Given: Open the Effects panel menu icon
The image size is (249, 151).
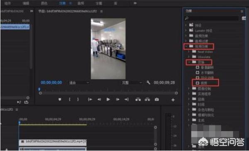Looking at the screenshot, I should click(242, 11).
